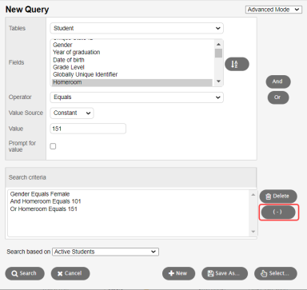
Task: Expand the Value Source Constant dropdown
Action: 72,113
